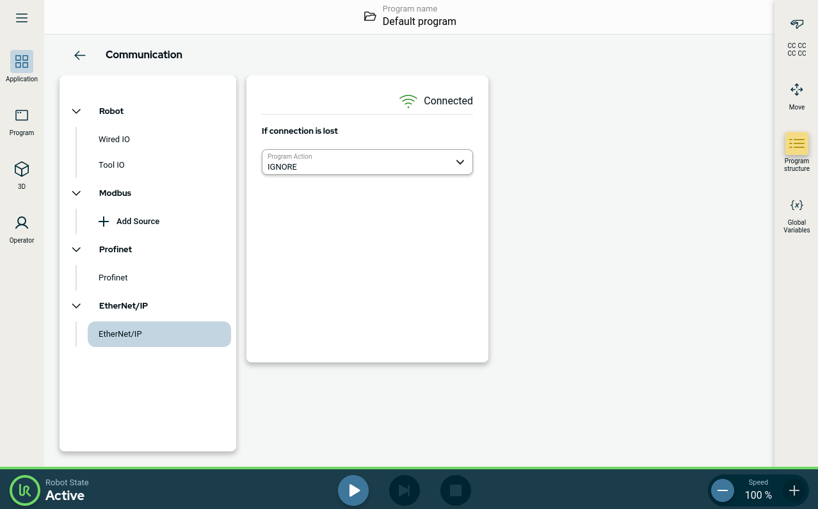Screen dimensions: 818x509
Task: Open the Application section
Action: (22, 67)
